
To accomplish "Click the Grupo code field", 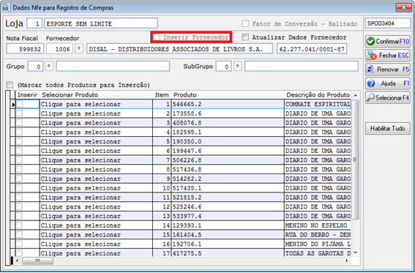I will pos(35,66).
